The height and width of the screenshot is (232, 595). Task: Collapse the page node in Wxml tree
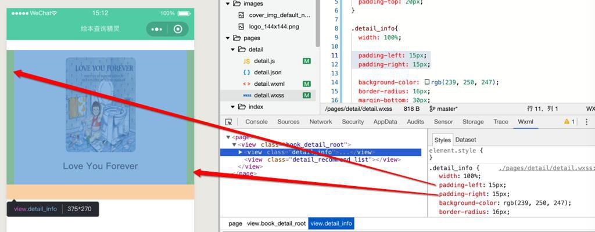228,137
